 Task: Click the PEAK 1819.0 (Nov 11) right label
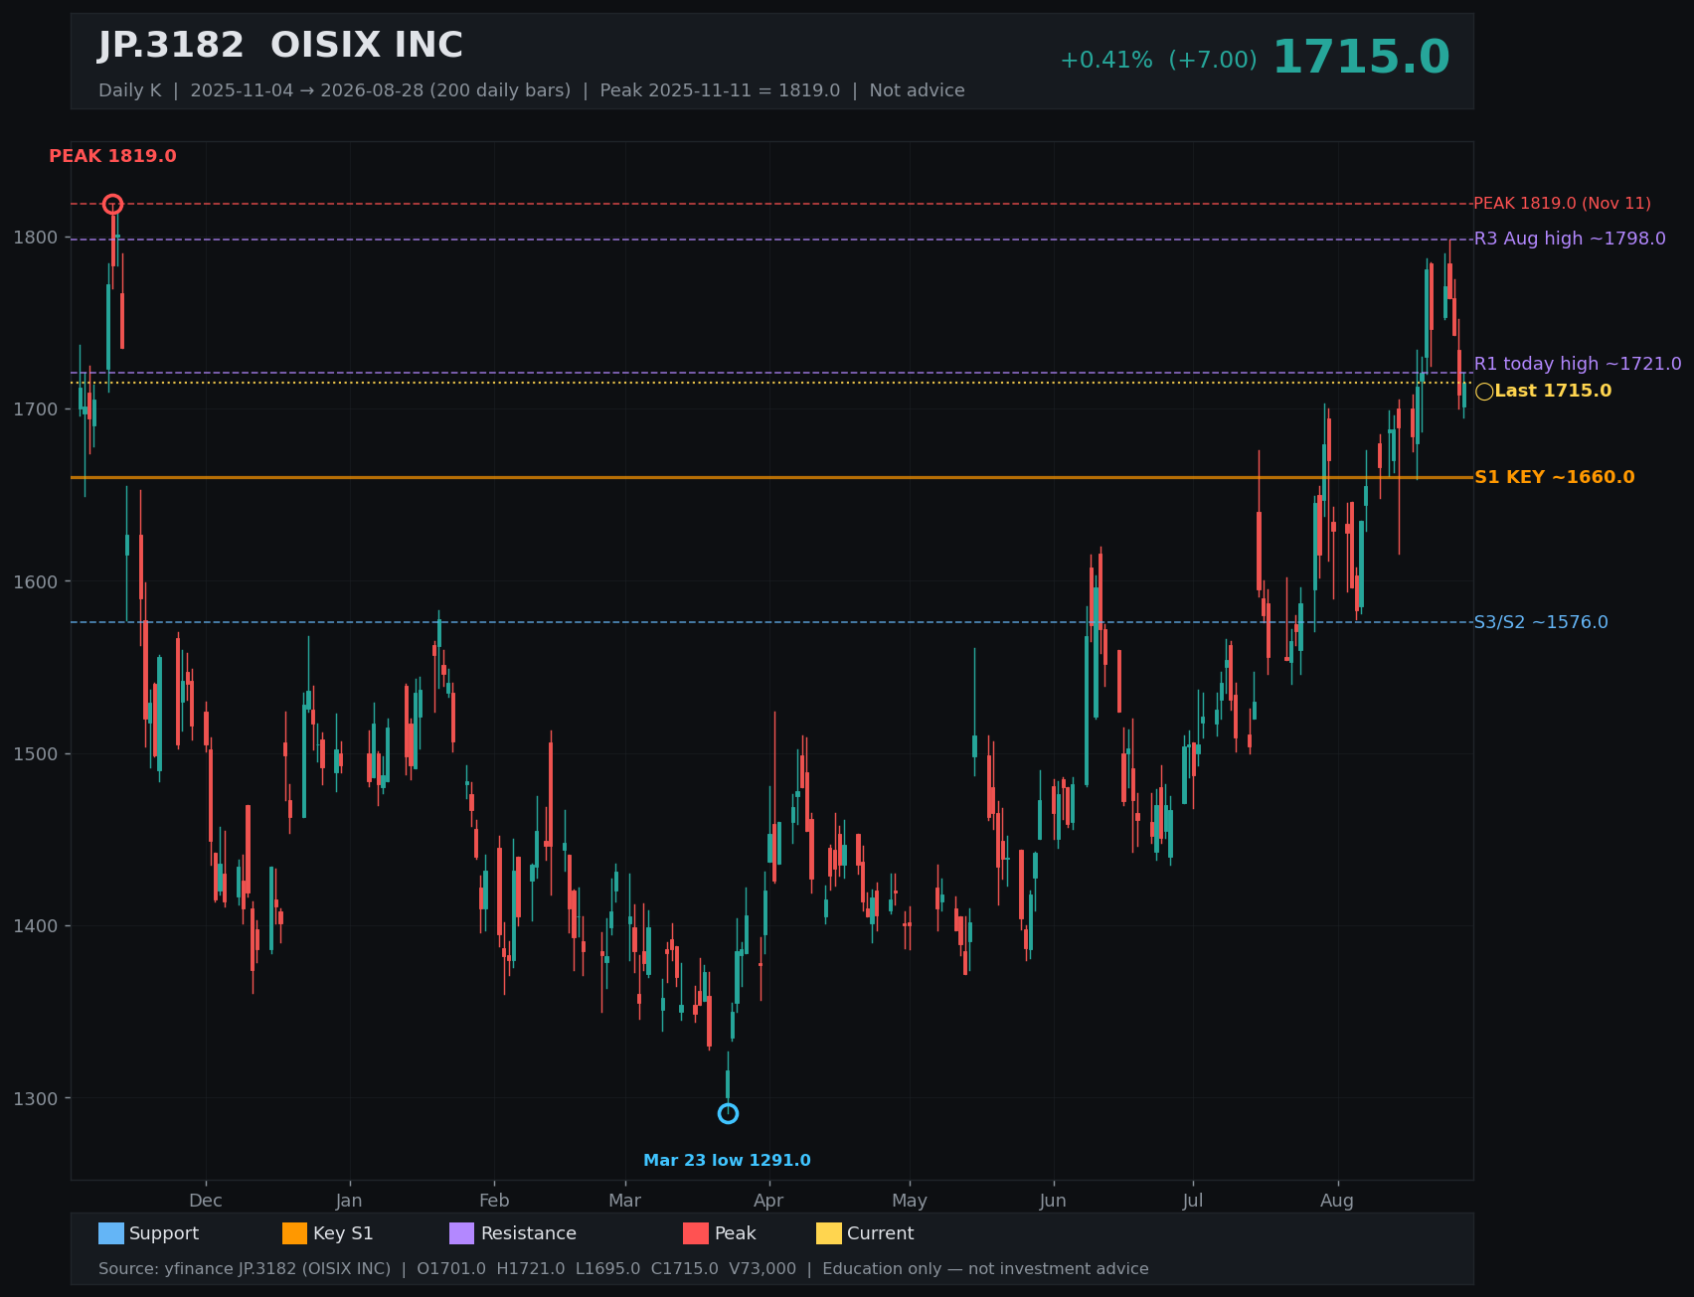tap(1562, 203)
